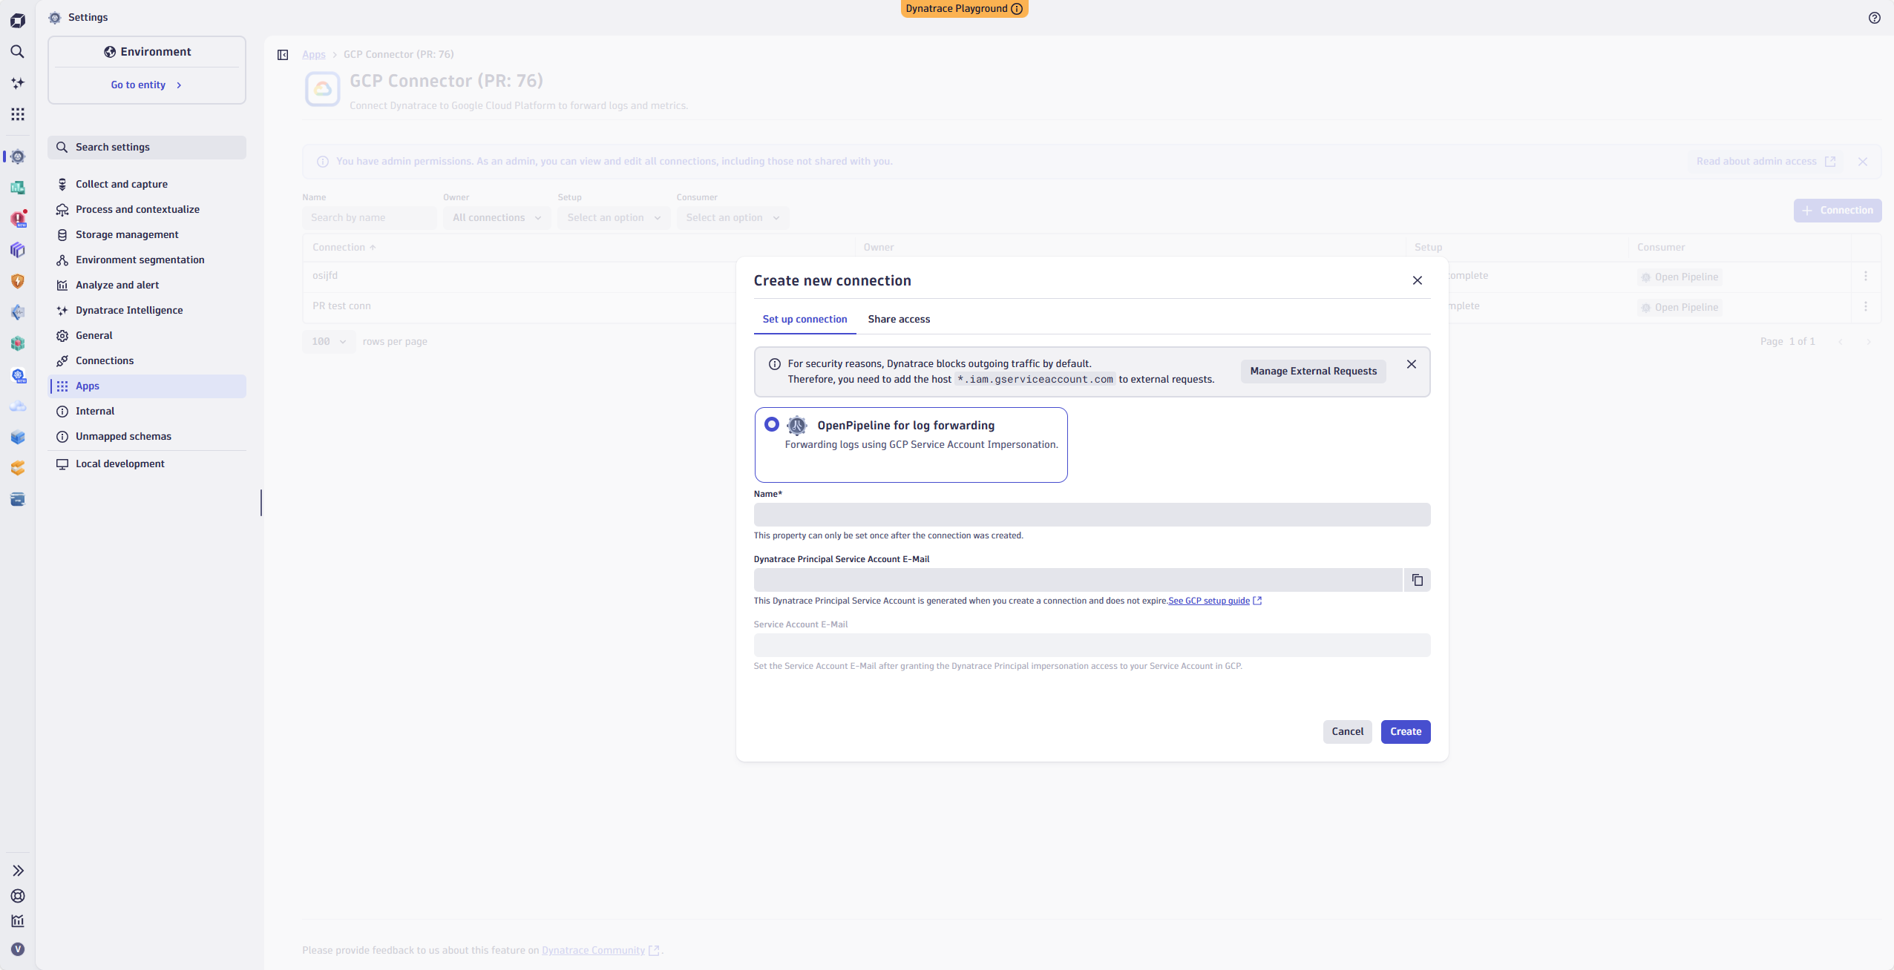Viewport: 1894px width, 970px height.
Task: Open Process and contextualize settings
Action: pyautogui.click(x=147, y=209)
